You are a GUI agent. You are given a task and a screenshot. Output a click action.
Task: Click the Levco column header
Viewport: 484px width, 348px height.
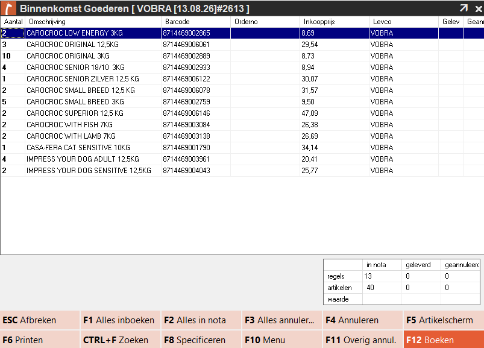point(404,22)
